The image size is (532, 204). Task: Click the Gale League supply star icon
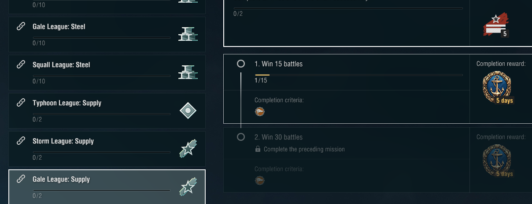pos(188,186)
